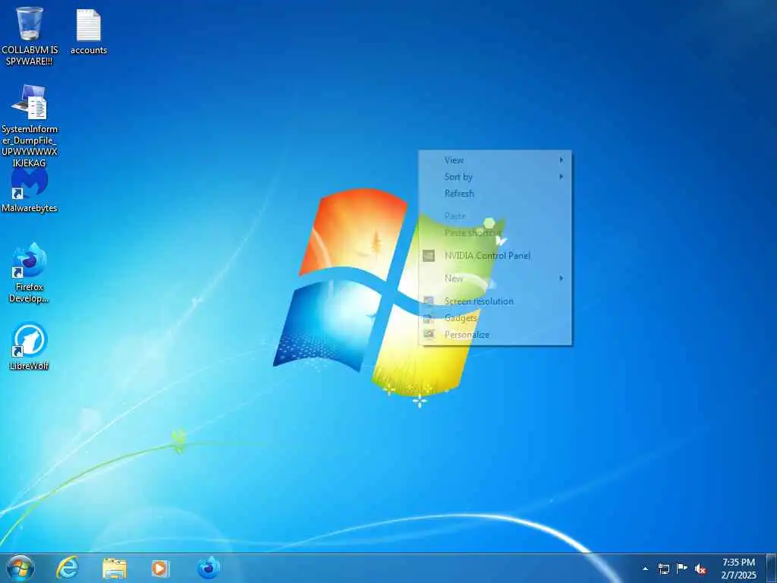Choose Refresh from the context menu

pyautogui.click(x=495, y=194)
